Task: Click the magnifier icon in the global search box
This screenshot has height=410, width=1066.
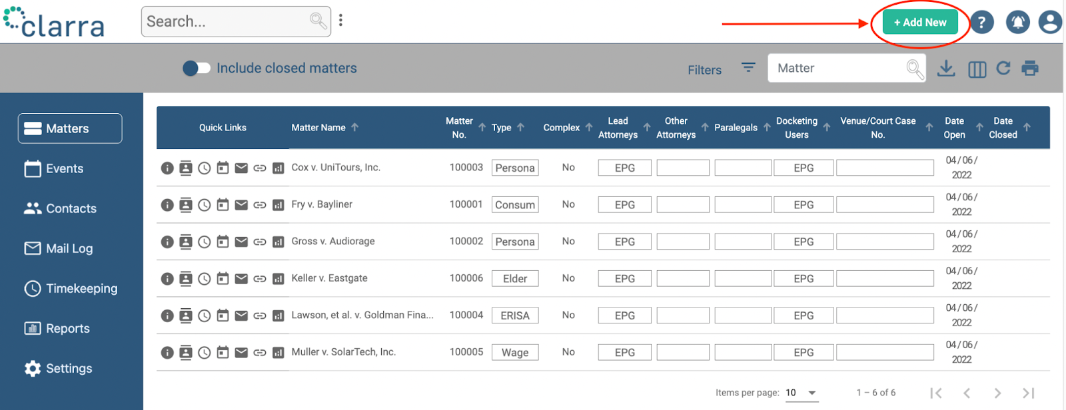Action: click(318, 21)
